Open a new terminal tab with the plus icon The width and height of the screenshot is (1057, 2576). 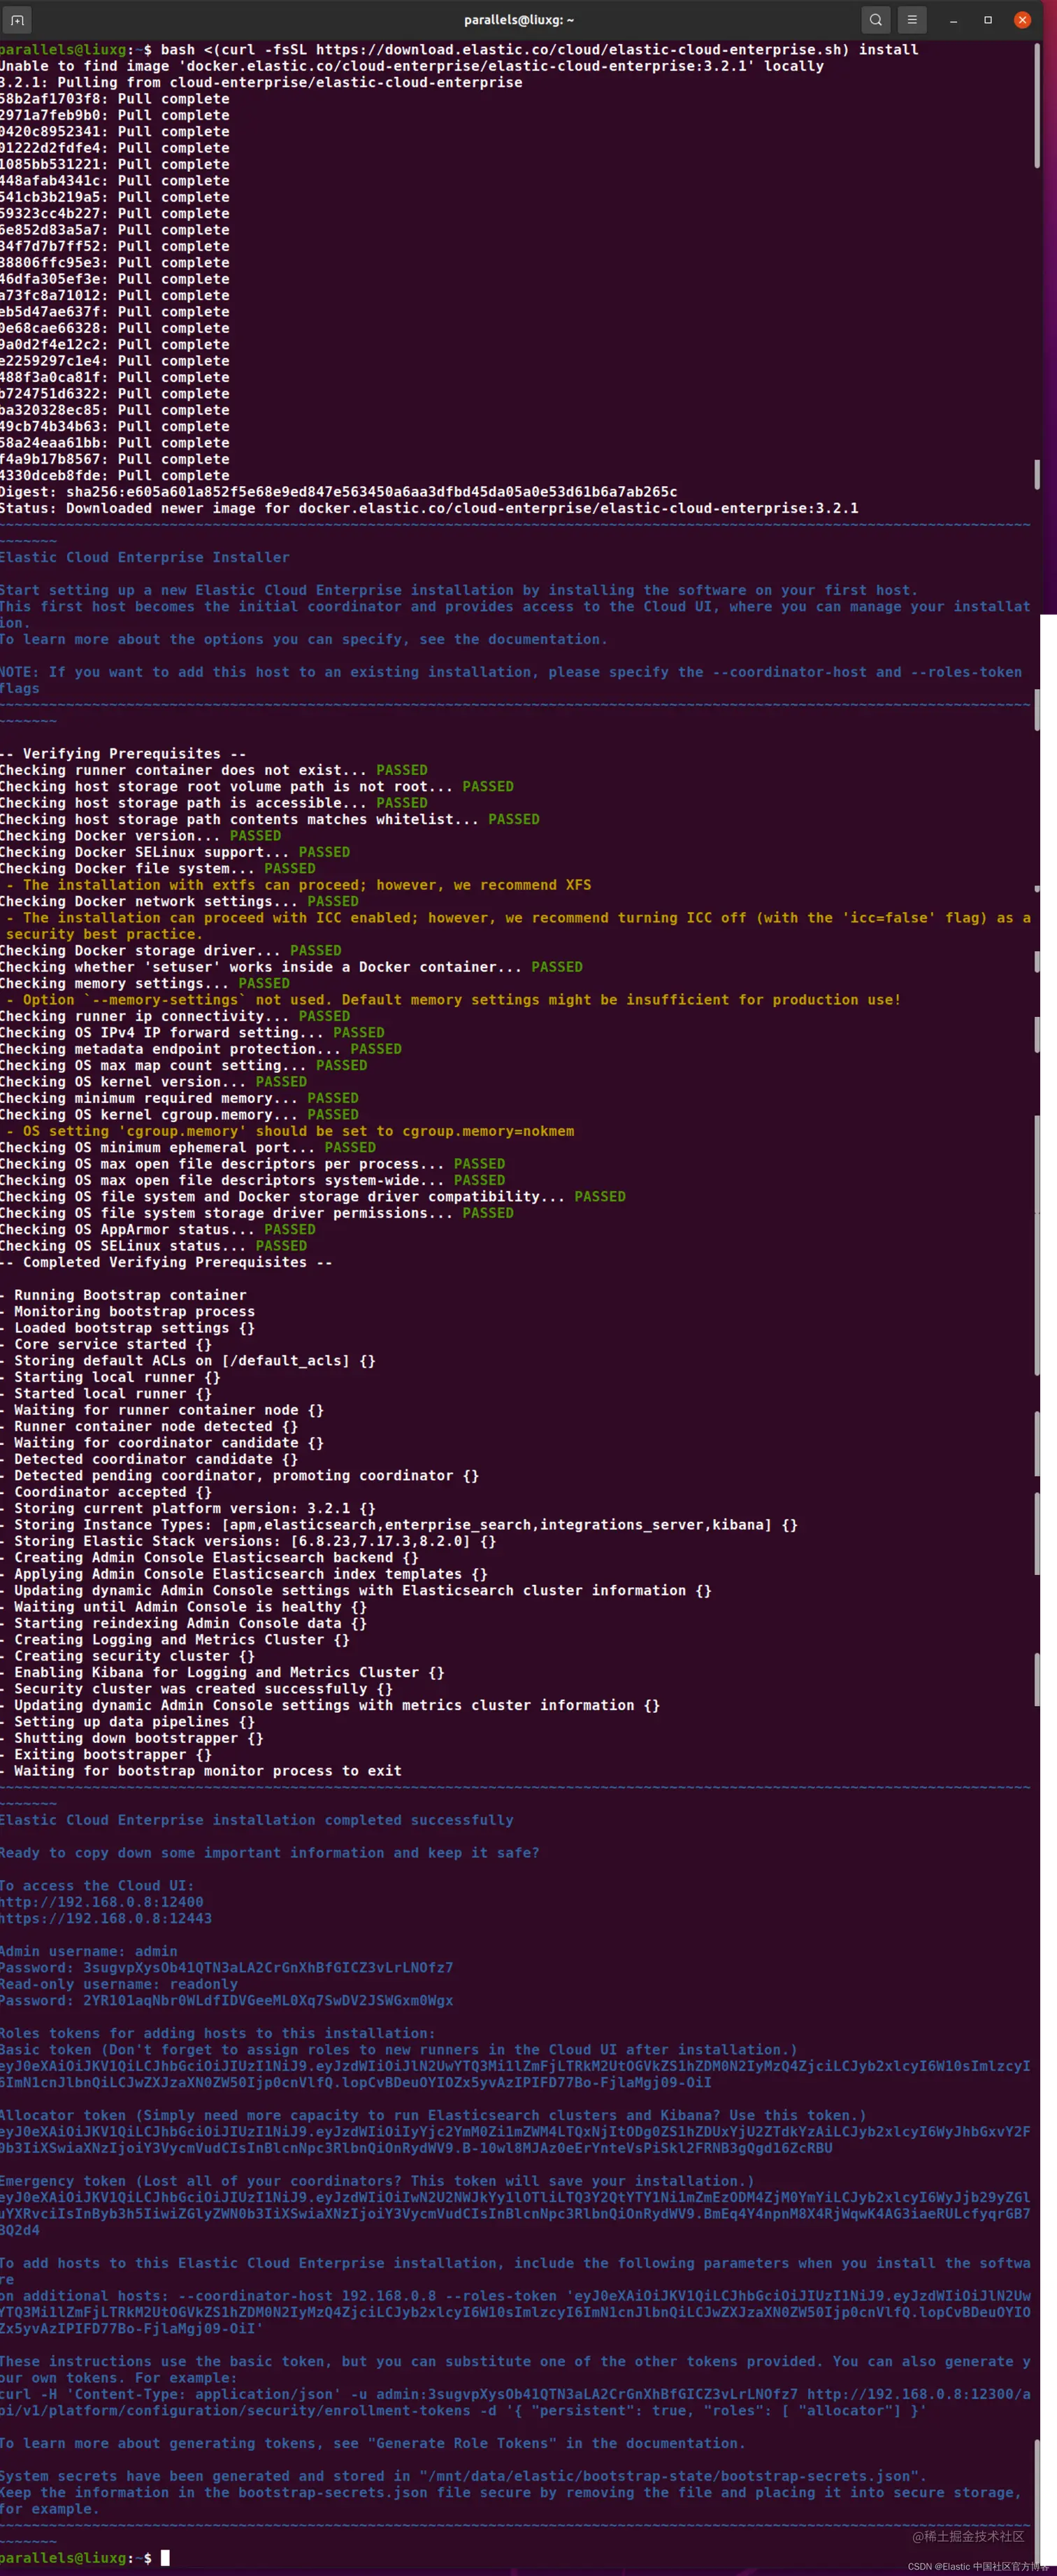[x=17, y=20]
